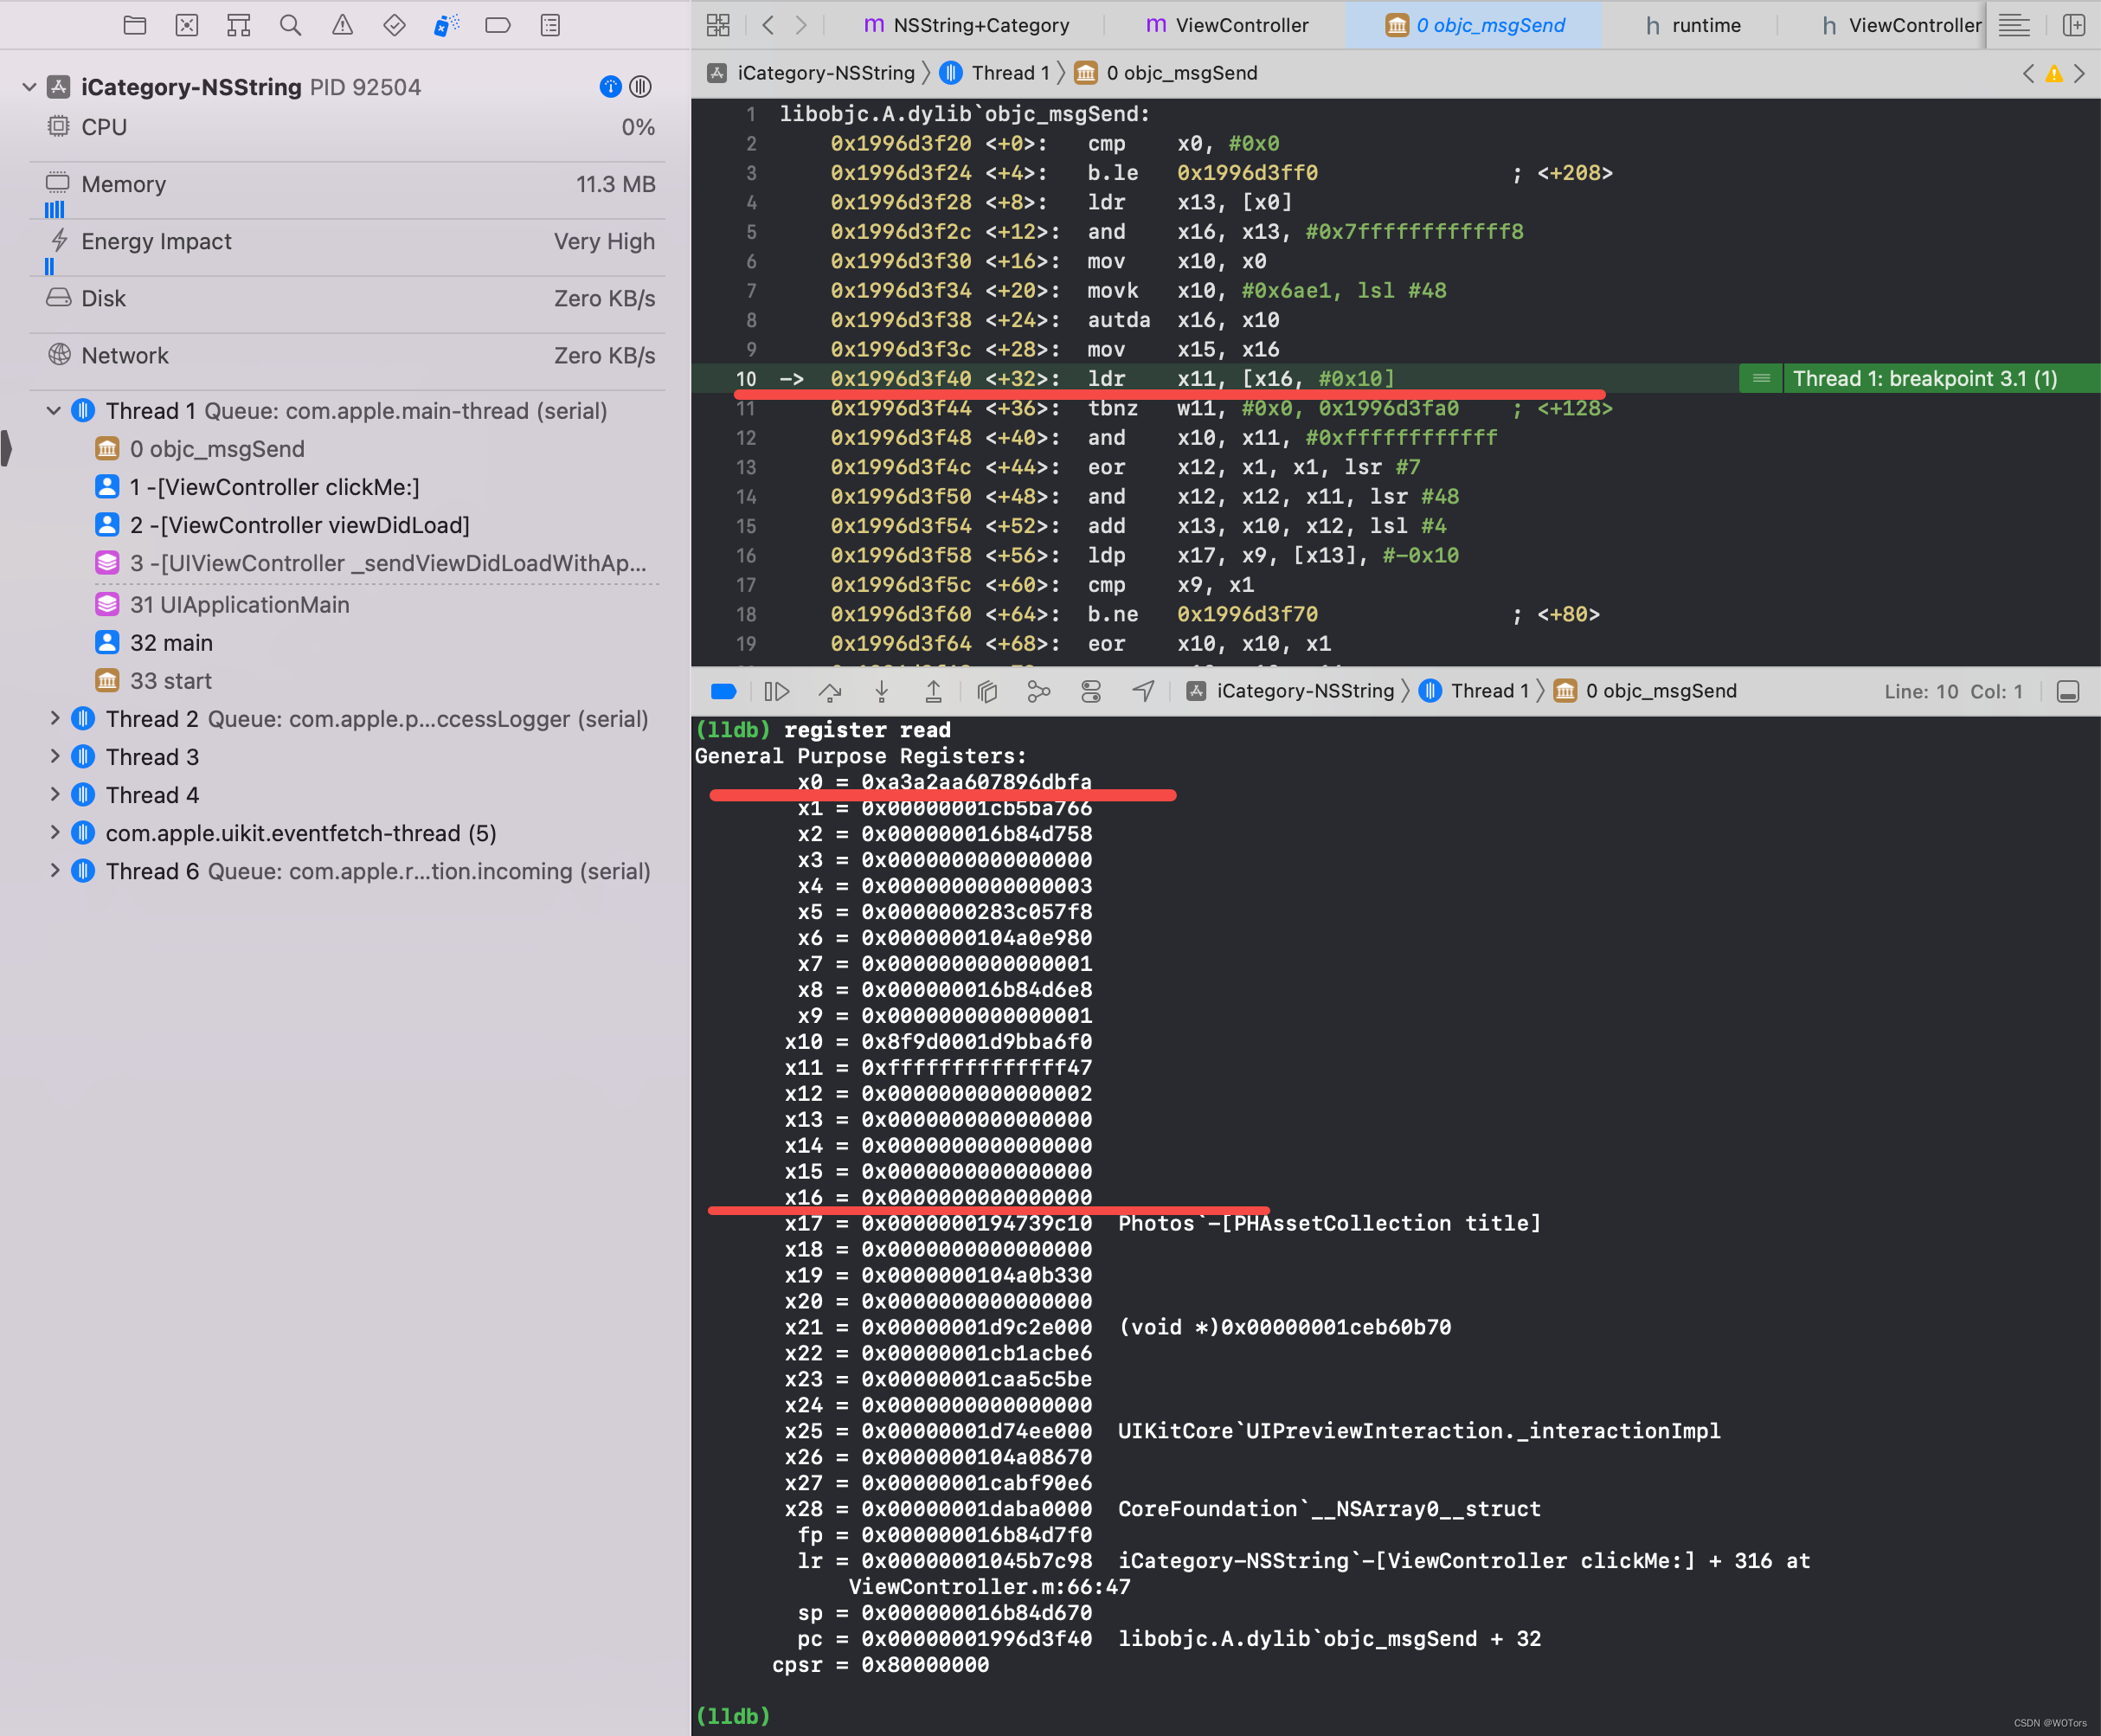The width and height of the screenshot is (2101, 1736).
Task: Click the lldb console prompt input
Action: pyautogui.click(x=1395, y=1716)
